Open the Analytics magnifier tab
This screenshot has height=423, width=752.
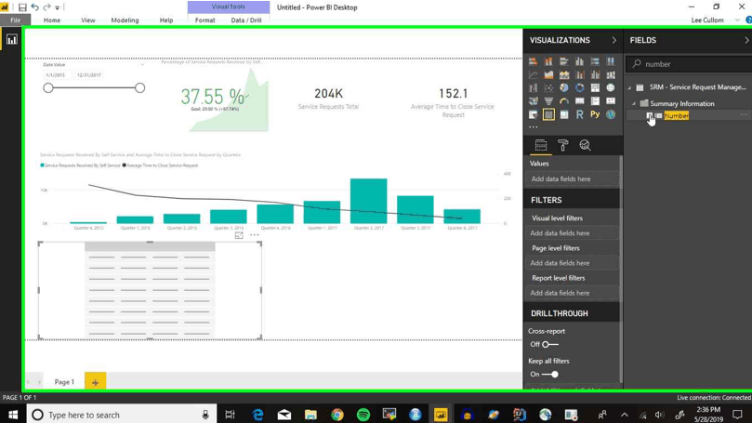tap(585, 145)
